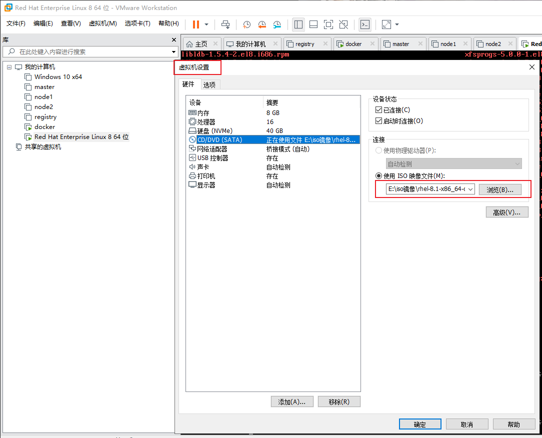Screen dimensions: 542x438
Task: Disable 启动时连接(O) option
Action: (378, 120)
